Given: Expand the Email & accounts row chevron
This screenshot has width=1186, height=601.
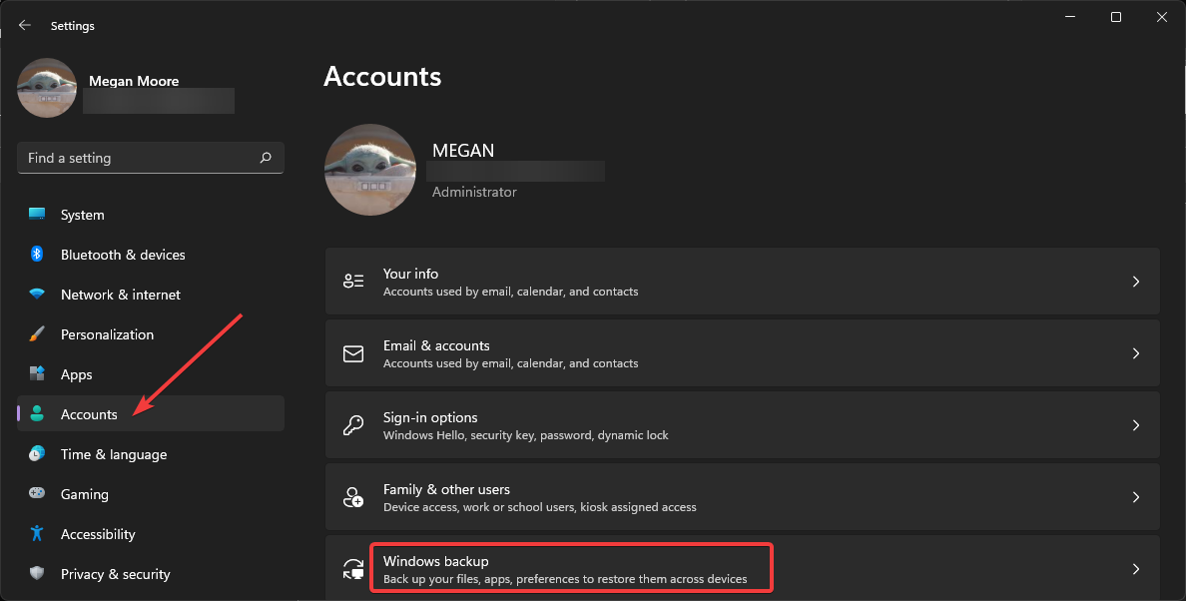Looking at the screenshot, I should pos(1135,352).
